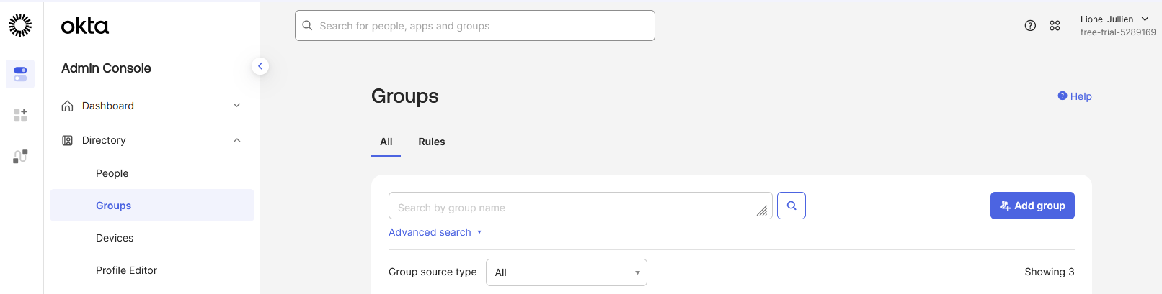Open the apps-plus icon in left rail
Viewport: 1162px width, 294px height.
point(20,115)
